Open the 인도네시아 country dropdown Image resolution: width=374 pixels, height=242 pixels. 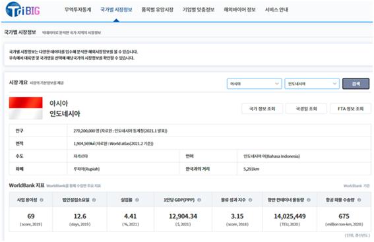pos(312,84)
